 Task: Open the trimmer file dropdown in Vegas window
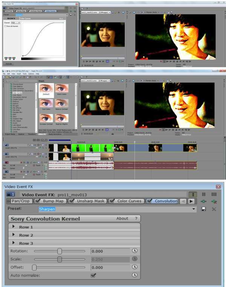tap(109, 81)
